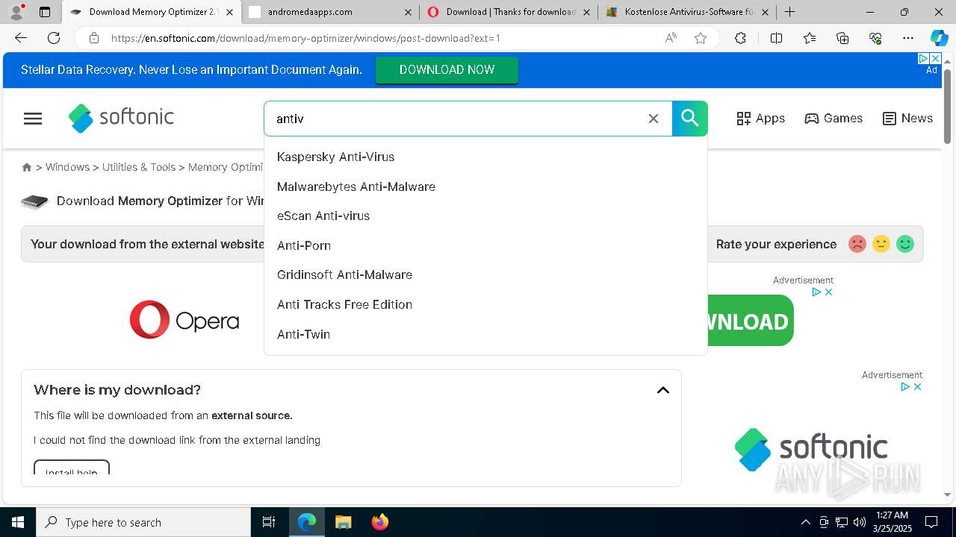Image resolution: width=956 pixels, height=537 pixels.
Task: Collapse Where is my download section
Action: (662, 390)
